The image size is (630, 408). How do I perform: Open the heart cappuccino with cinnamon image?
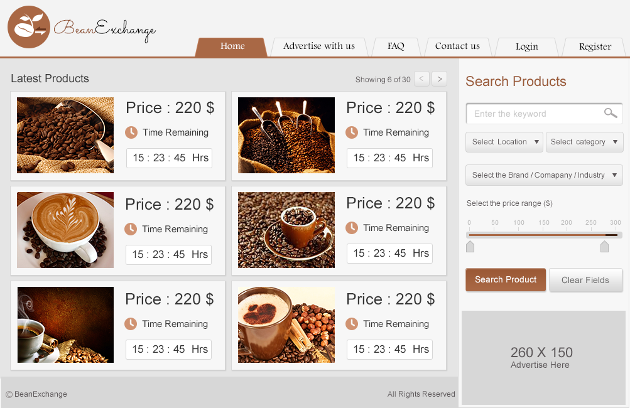pos(286,325)
